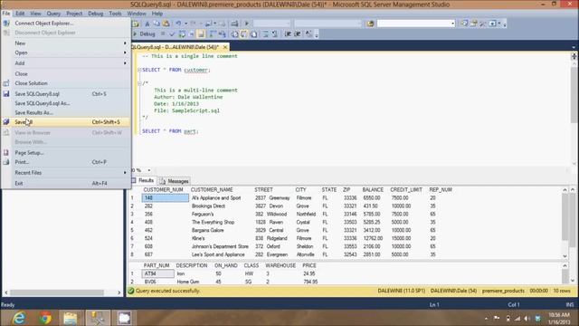Click the customer results vertical scrollbar

(x=565, y=223)
